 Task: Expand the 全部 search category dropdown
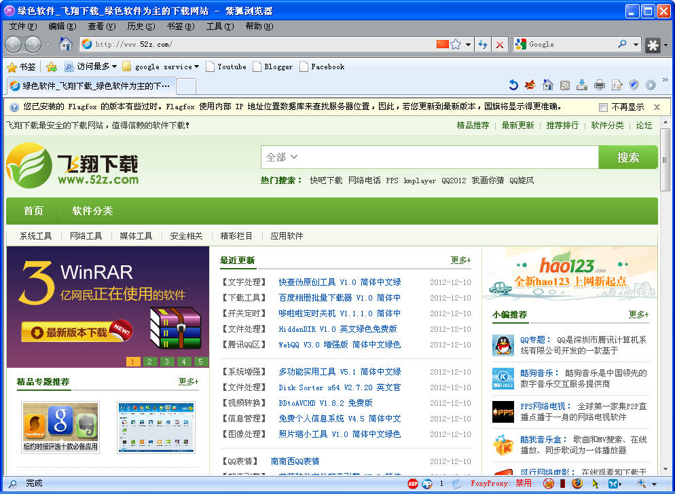pyautogui.click(x=282, y=157)
